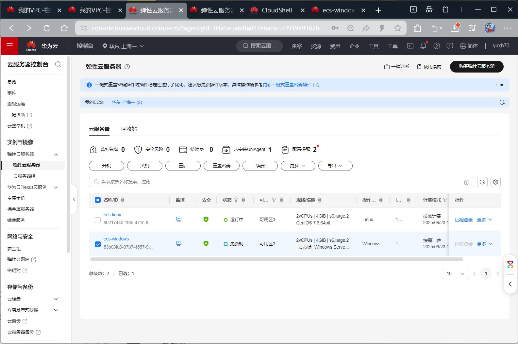
Task: Click the security shield for ecs-windows
Action: point(206,243)
